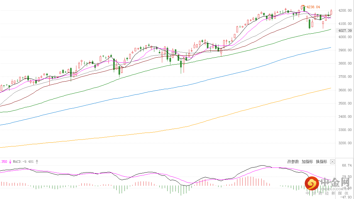354x199 pixels.
Task: Click the 4200.00 price axis label
Action: pos(345,10)
